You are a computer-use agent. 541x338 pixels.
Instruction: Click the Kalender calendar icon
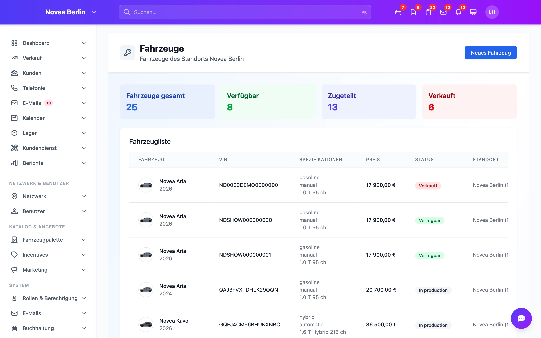click(14, 118)
